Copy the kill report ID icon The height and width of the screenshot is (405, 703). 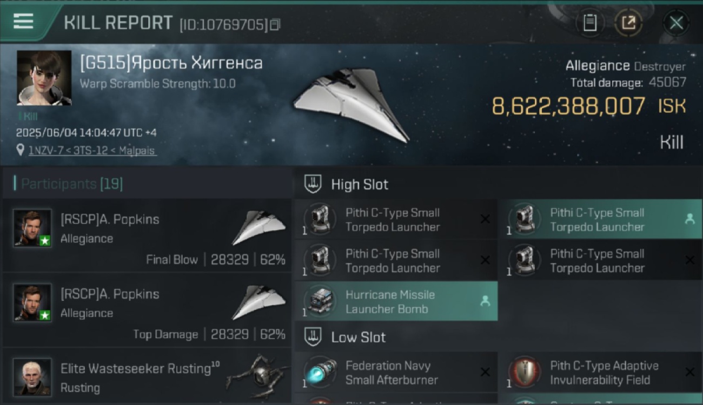point(275,25)
